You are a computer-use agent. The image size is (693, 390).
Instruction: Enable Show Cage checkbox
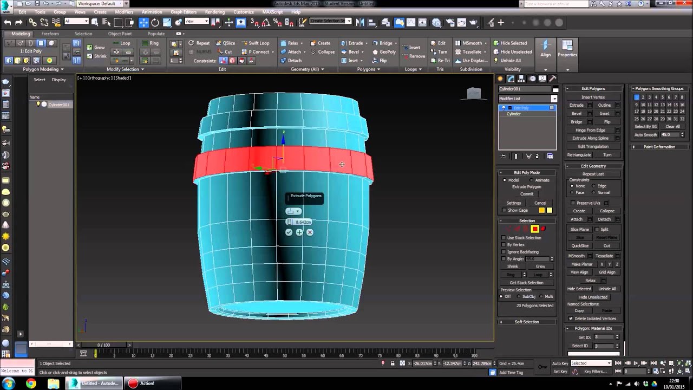[x=504, y=210]
